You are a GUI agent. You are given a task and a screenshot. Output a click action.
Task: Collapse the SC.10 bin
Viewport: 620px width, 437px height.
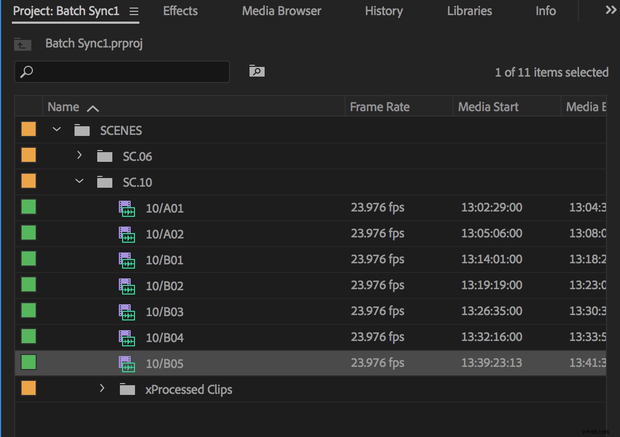pyautogui.click(x=79, y=182)
